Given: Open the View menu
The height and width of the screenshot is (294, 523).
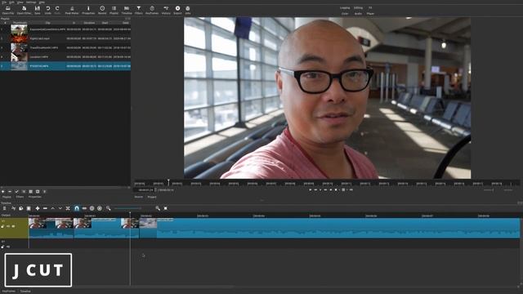Looking at the screenshot, I should tap(20, 2).
